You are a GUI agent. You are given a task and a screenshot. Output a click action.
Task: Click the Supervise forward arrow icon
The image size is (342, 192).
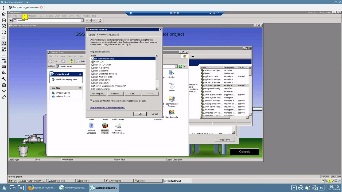coord(94,20)
